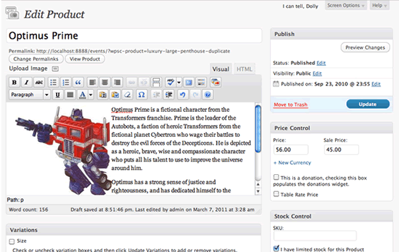The height and width of the screenshot is (252, 399).
Task: Click the blue Update button
Action: (x=367, y=104)
